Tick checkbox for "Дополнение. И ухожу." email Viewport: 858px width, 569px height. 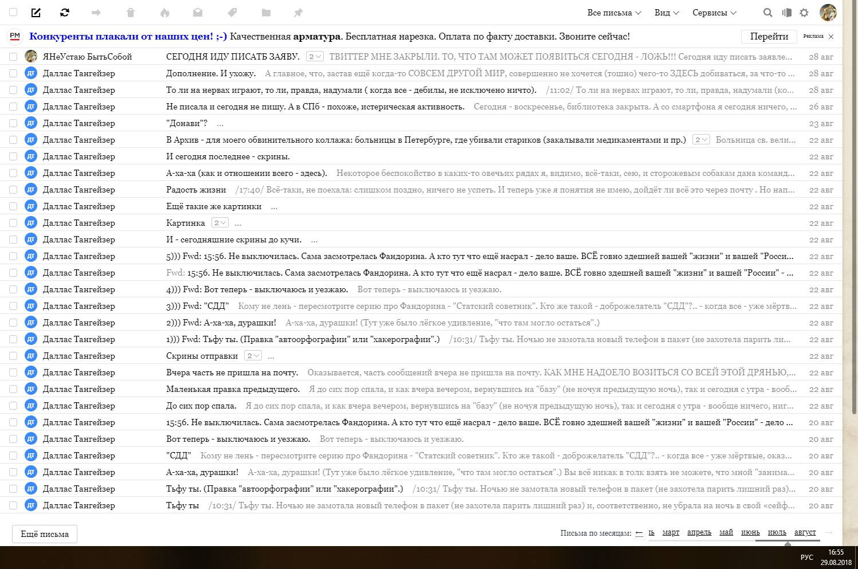point(13,73)
